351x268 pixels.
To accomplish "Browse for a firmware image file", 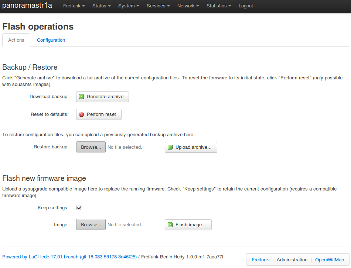I will pyautogui.click(x=91, y=225).
